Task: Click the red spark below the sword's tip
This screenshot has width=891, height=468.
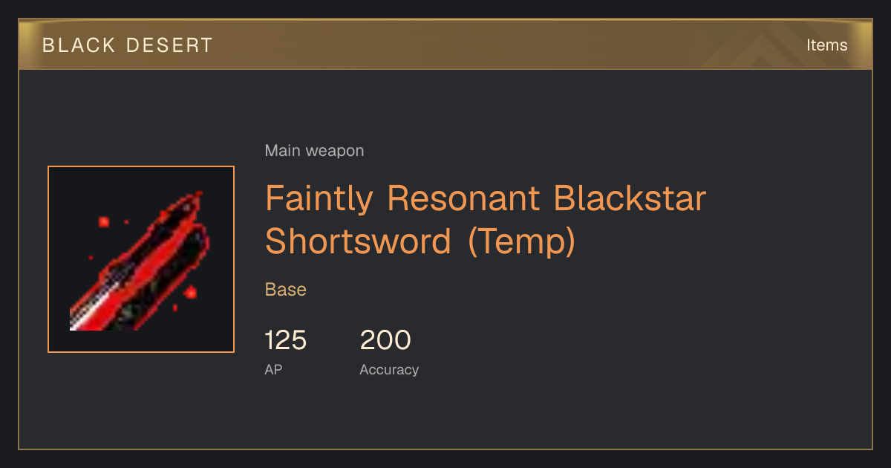Action: tap(190, 292)
